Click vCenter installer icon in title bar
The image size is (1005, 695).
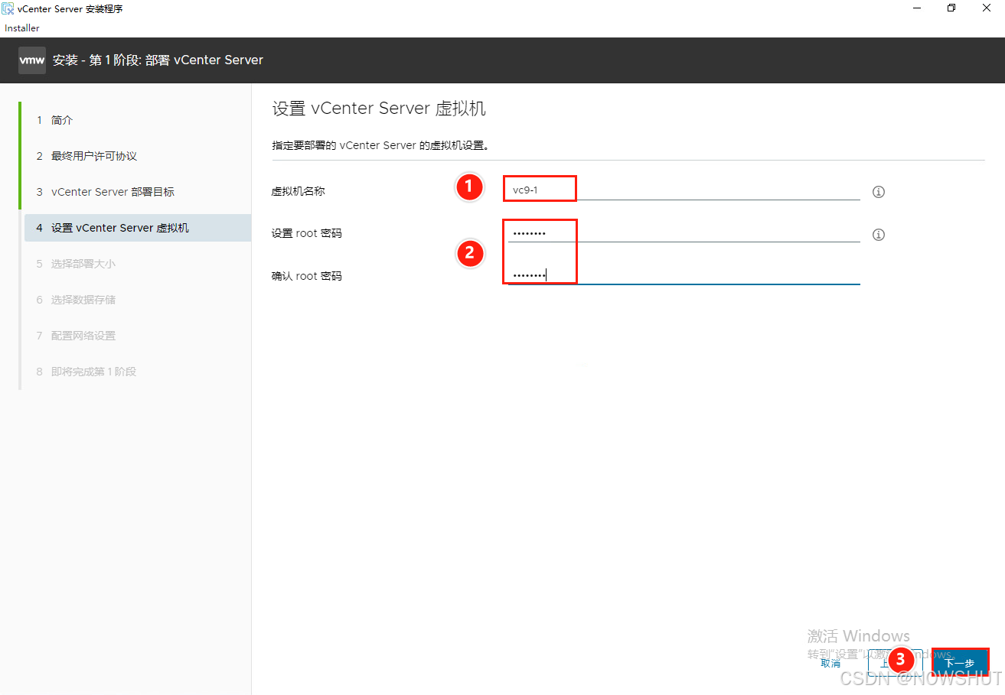(x=8, y=8)
